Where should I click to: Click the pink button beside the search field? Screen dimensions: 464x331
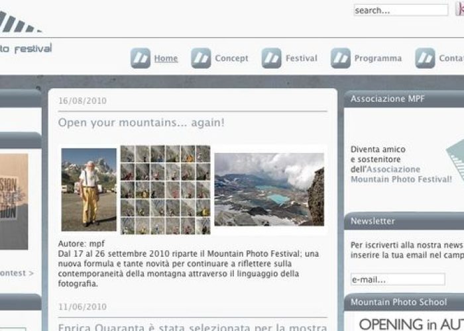(459, 9)
